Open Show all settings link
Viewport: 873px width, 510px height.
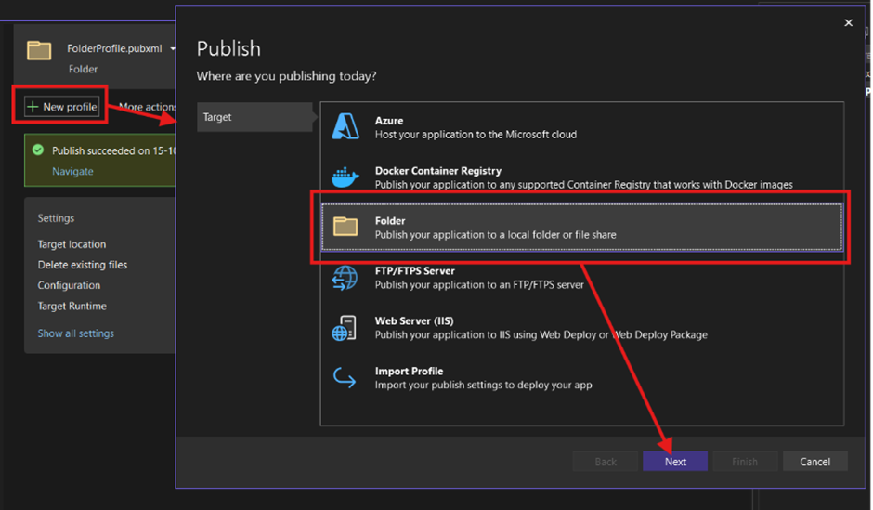point(76,333)
